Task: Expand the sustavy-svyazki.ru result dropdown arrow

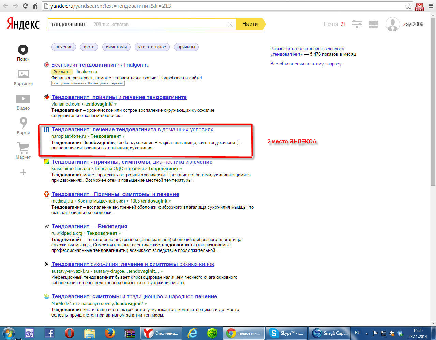Action: point(162,271)
